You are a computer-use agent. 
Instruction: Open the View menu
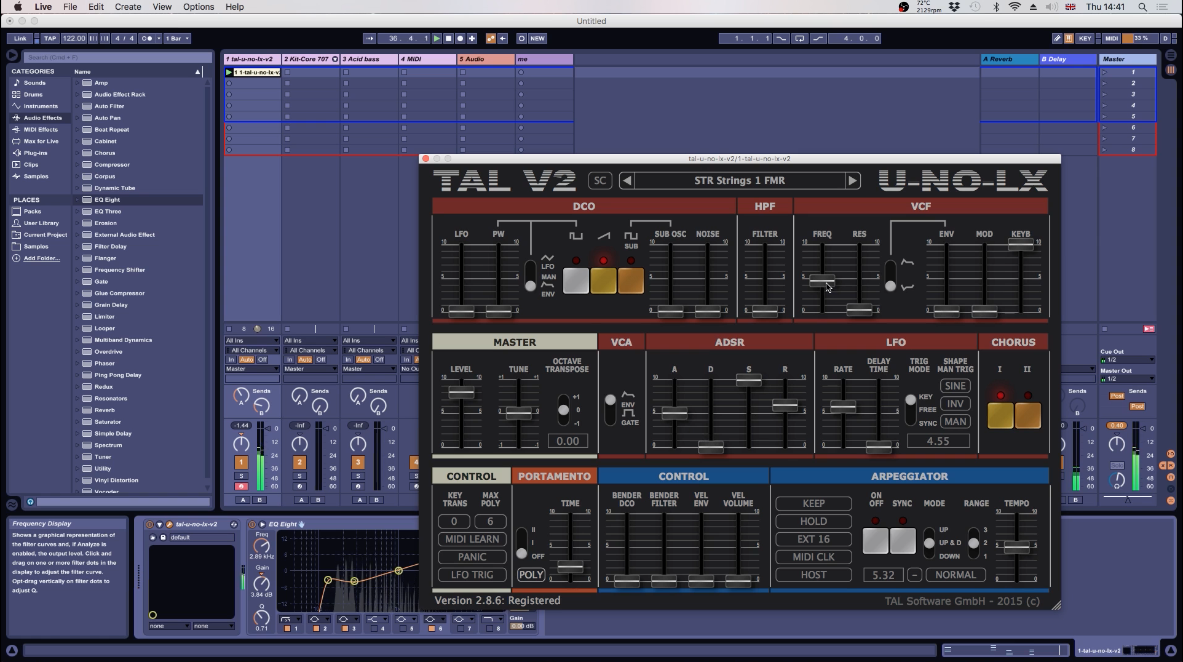[162, 7]
